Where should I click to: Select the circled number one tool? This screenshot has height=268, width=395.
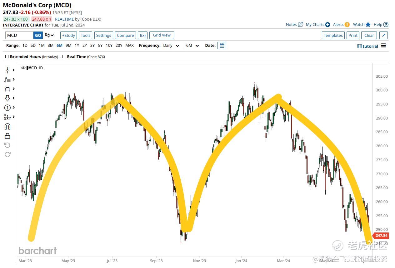tap(7, 108)
